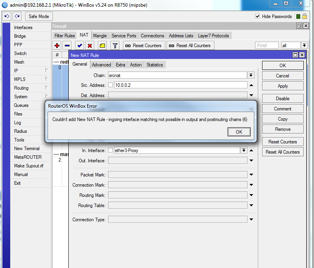Add a new firewall rule with red plus
314x268 pixels.
pyautogui.click(x=57, y=46)
